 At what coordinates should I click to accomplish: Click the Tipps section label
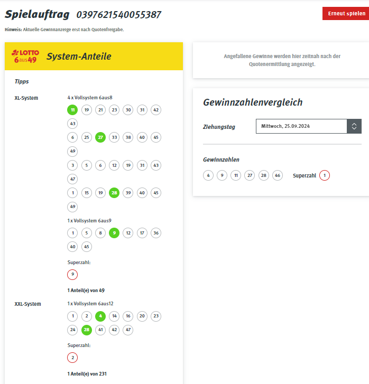pyautogui.click(x=22, y=81)
